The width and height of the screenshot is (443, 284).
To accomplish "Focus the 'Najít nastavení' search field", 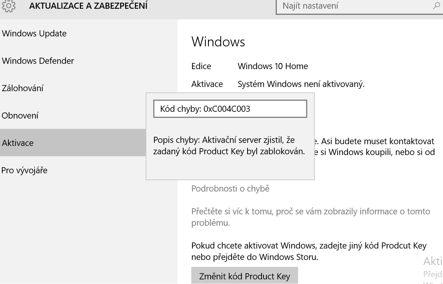I will point(354,6).
